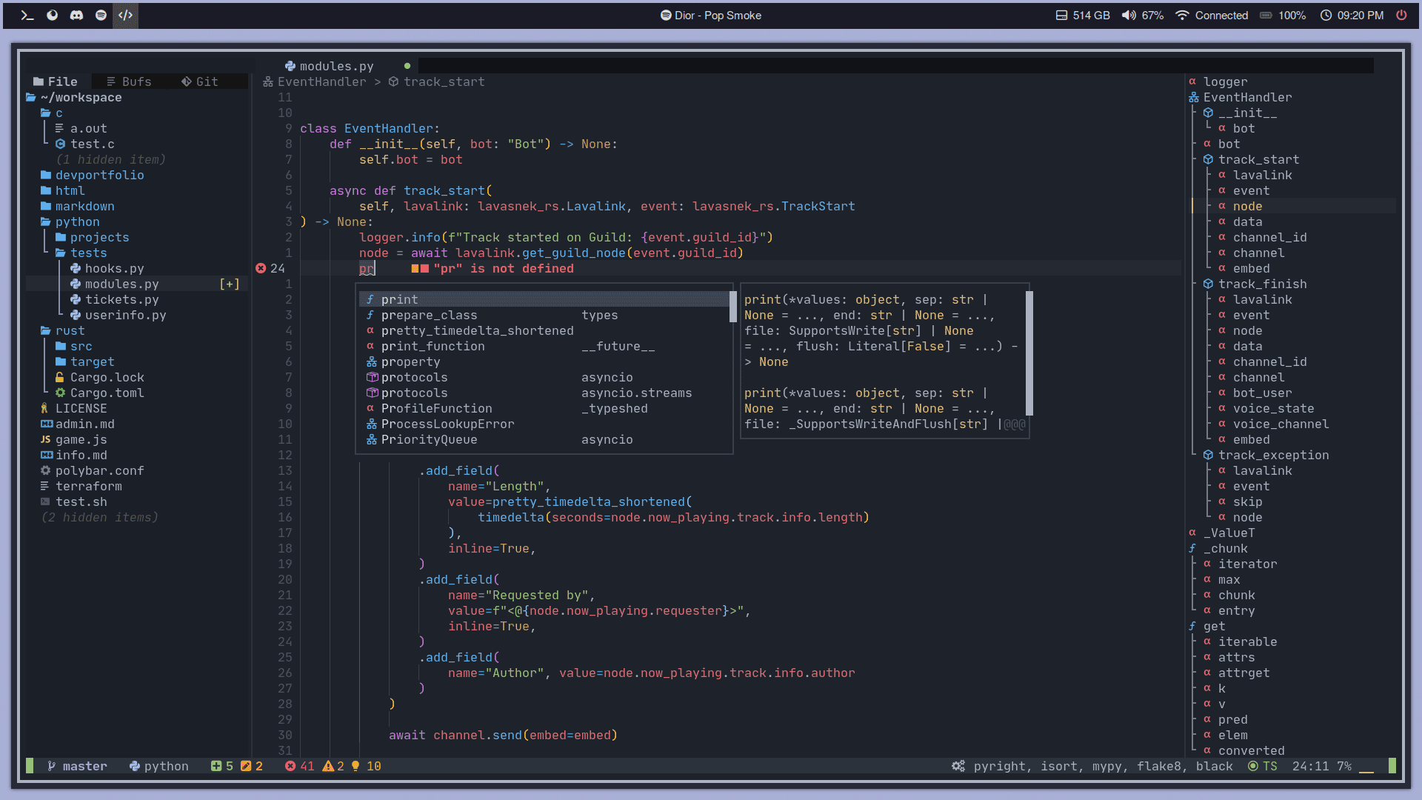
Task: Click the Spotify icon in top bar
Action: tap(101, 15)
